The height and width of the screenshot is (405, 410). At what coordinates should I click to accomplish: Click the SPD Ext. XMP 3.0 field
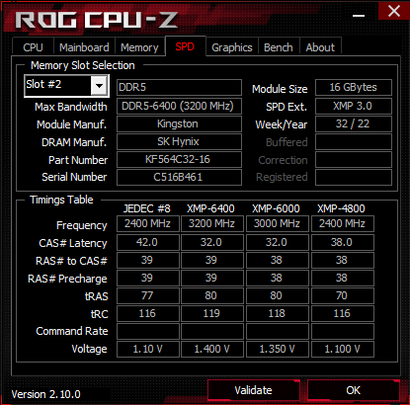(354, 106)
